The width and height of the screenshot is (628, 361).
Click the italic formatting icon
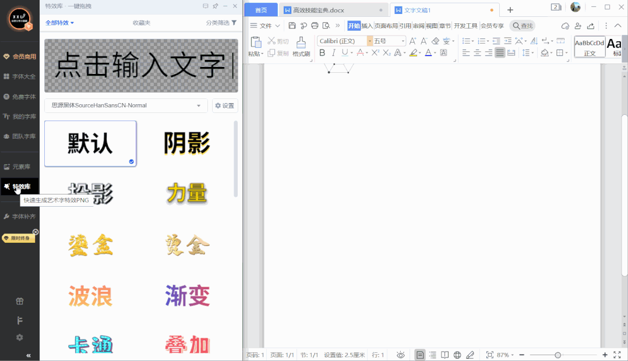(x=334, y=53)
